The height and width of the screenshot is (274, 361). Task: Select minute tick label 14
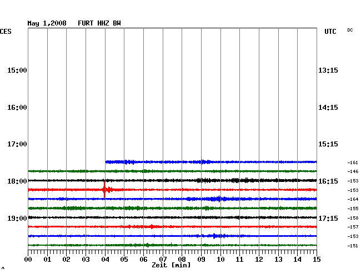(x=297, y=260)
